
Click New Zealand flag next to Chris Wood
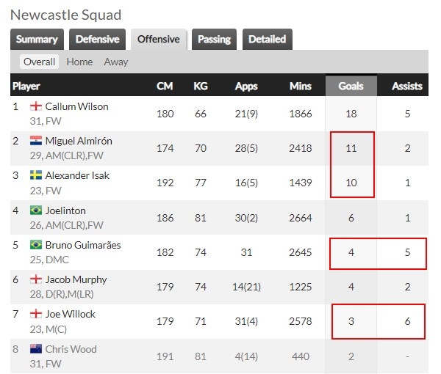[36, 349]
